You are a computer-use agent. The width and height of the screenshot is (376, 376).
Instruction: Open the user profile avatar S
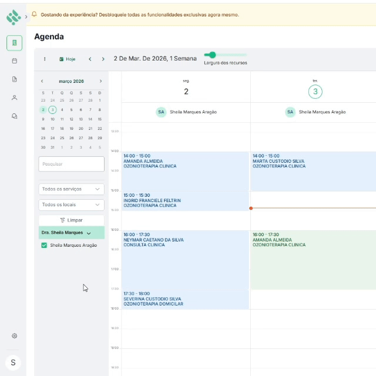pyautogui.click(x=14, y=362)
